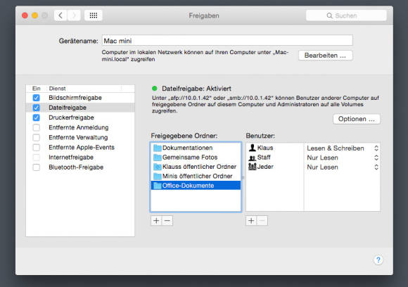Select Minis öffentlicher Ordner entry
This screenshot has height=287, width=408.
[x=196, y=176]
